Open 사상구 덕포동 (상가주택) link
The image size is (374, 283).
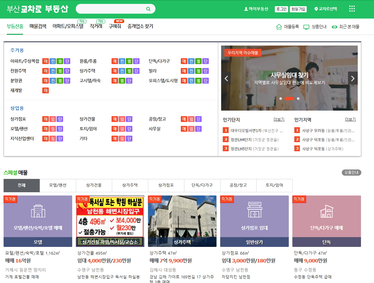pos(323,149)
